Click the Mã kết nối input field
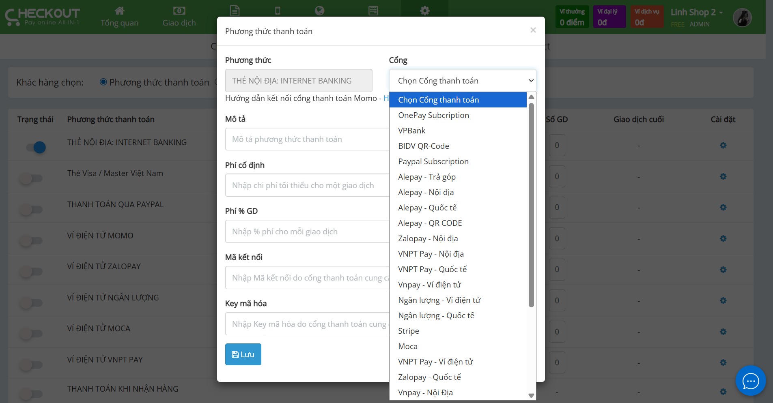This screenshot has height=403, width=773. [307, 278]
